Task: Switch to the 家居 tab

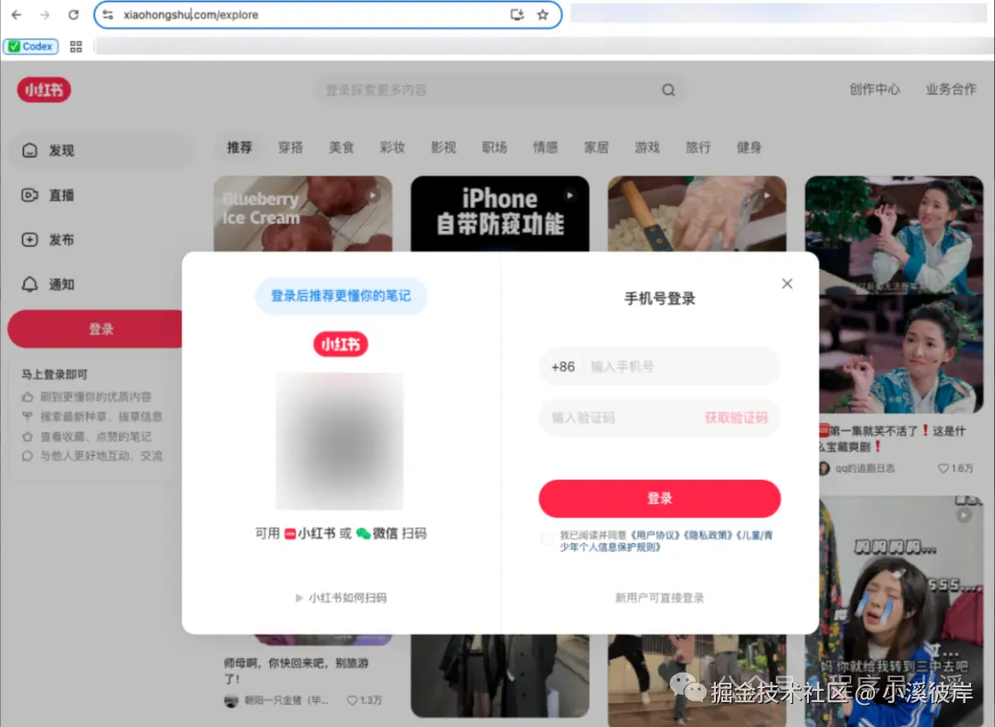Action: [596, 147]
